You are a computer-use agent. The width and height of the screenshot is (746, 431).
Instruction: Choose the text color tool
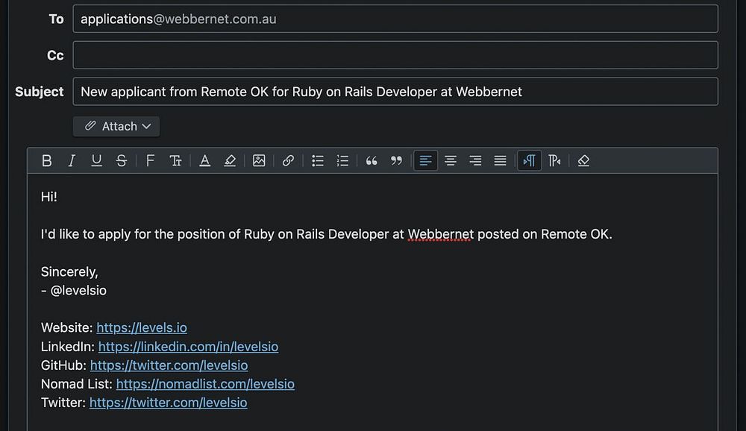(204, 161)
